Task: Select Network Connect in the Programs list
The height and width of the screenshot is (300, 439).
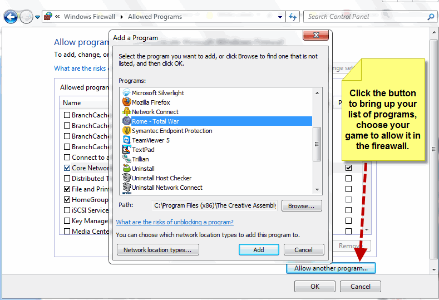Action: (216, 112)
